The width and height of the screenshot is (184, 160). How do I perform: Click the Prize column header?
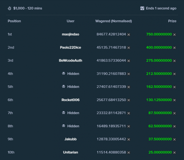[x=172, y=21]
